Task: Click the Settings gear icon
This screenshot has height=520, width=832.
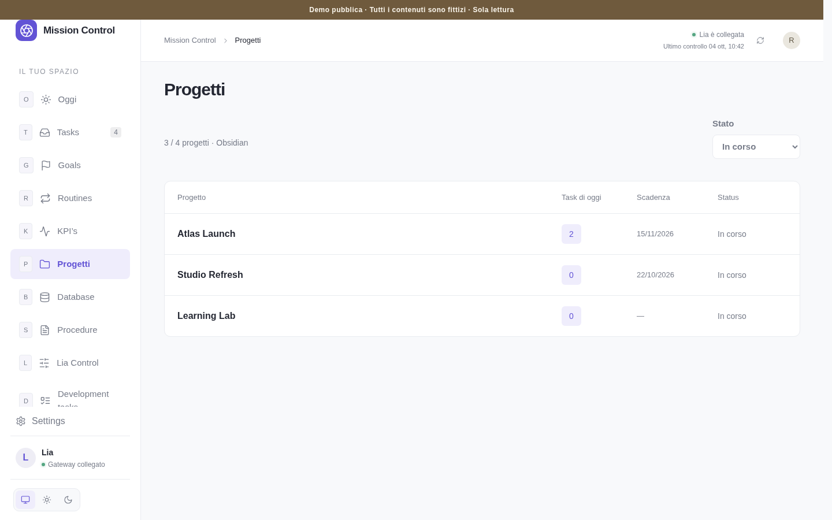Action: (x=21, y=421)
